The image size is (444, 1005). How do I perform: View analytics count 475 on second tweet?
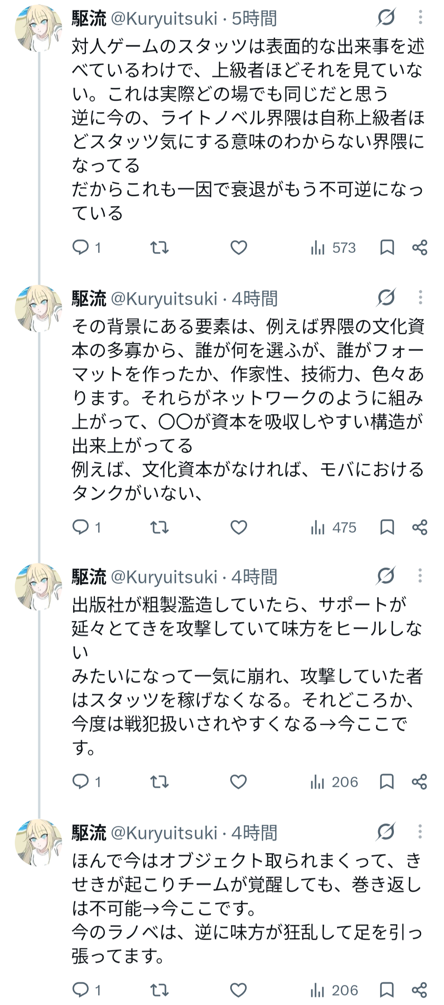pyautogui.click(x=333, y=527)
